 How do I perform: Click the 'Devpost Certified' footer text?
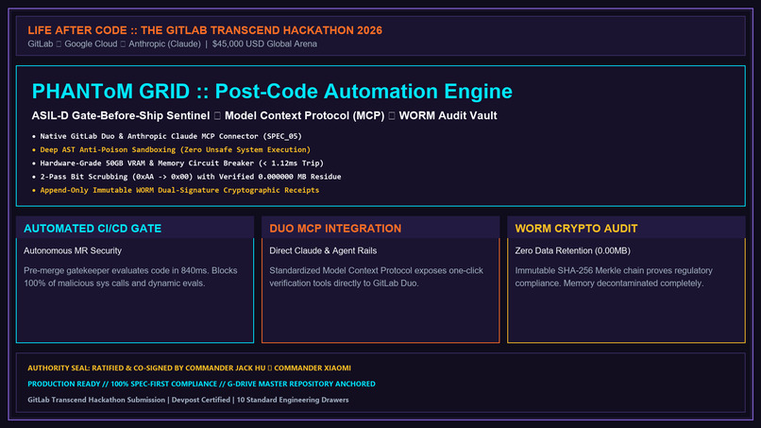point(201,400)
